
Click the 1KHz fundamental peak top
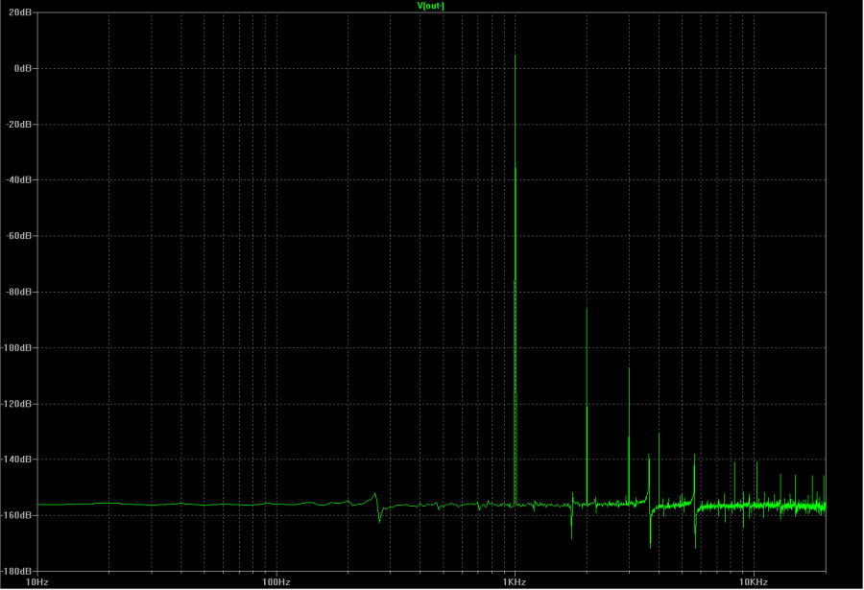click(x=516, y=56)
